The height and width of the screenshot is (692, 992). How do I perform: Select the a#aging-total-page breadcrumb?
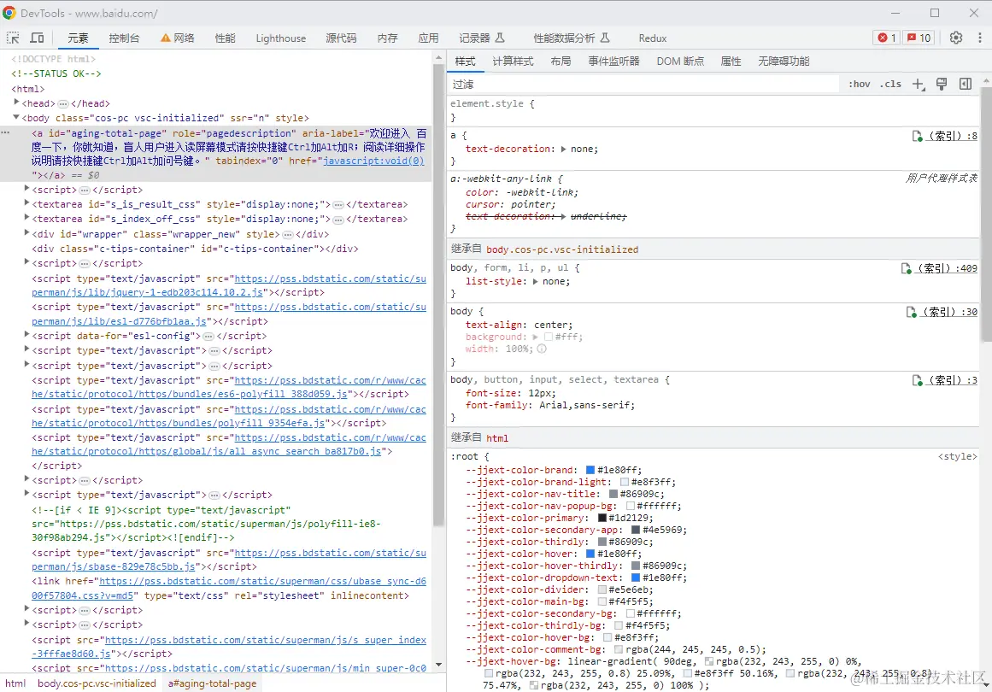tap(213, 683)
